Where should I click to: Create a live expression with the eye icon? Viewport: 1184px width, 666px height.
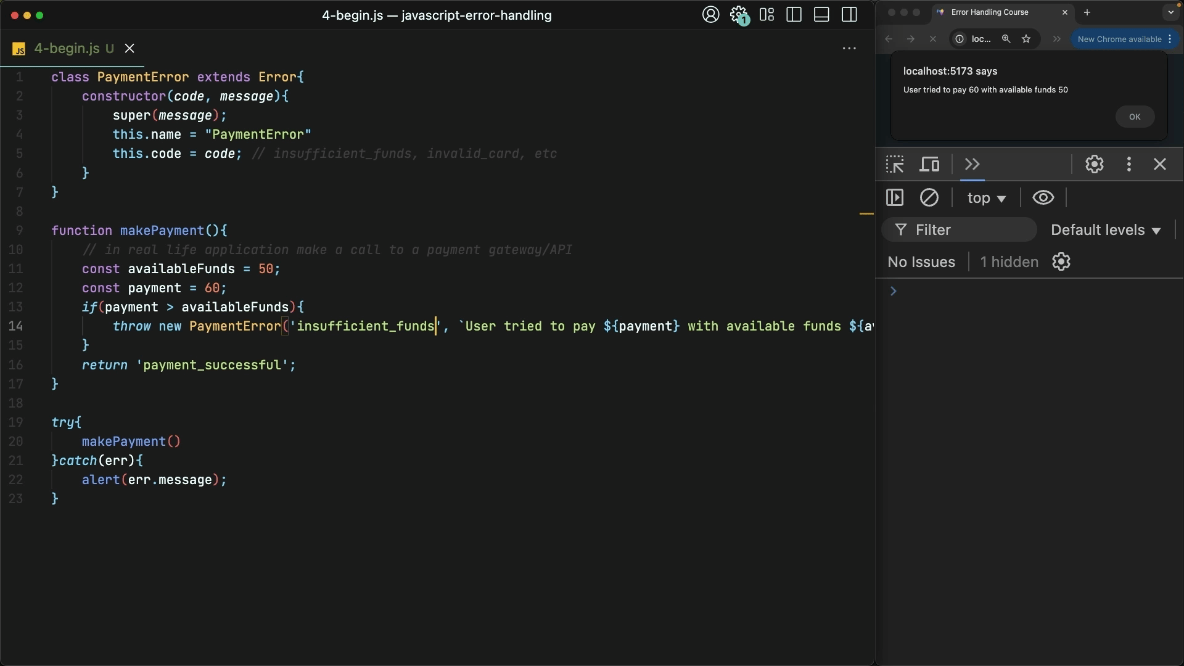[x=1043, y=198]
